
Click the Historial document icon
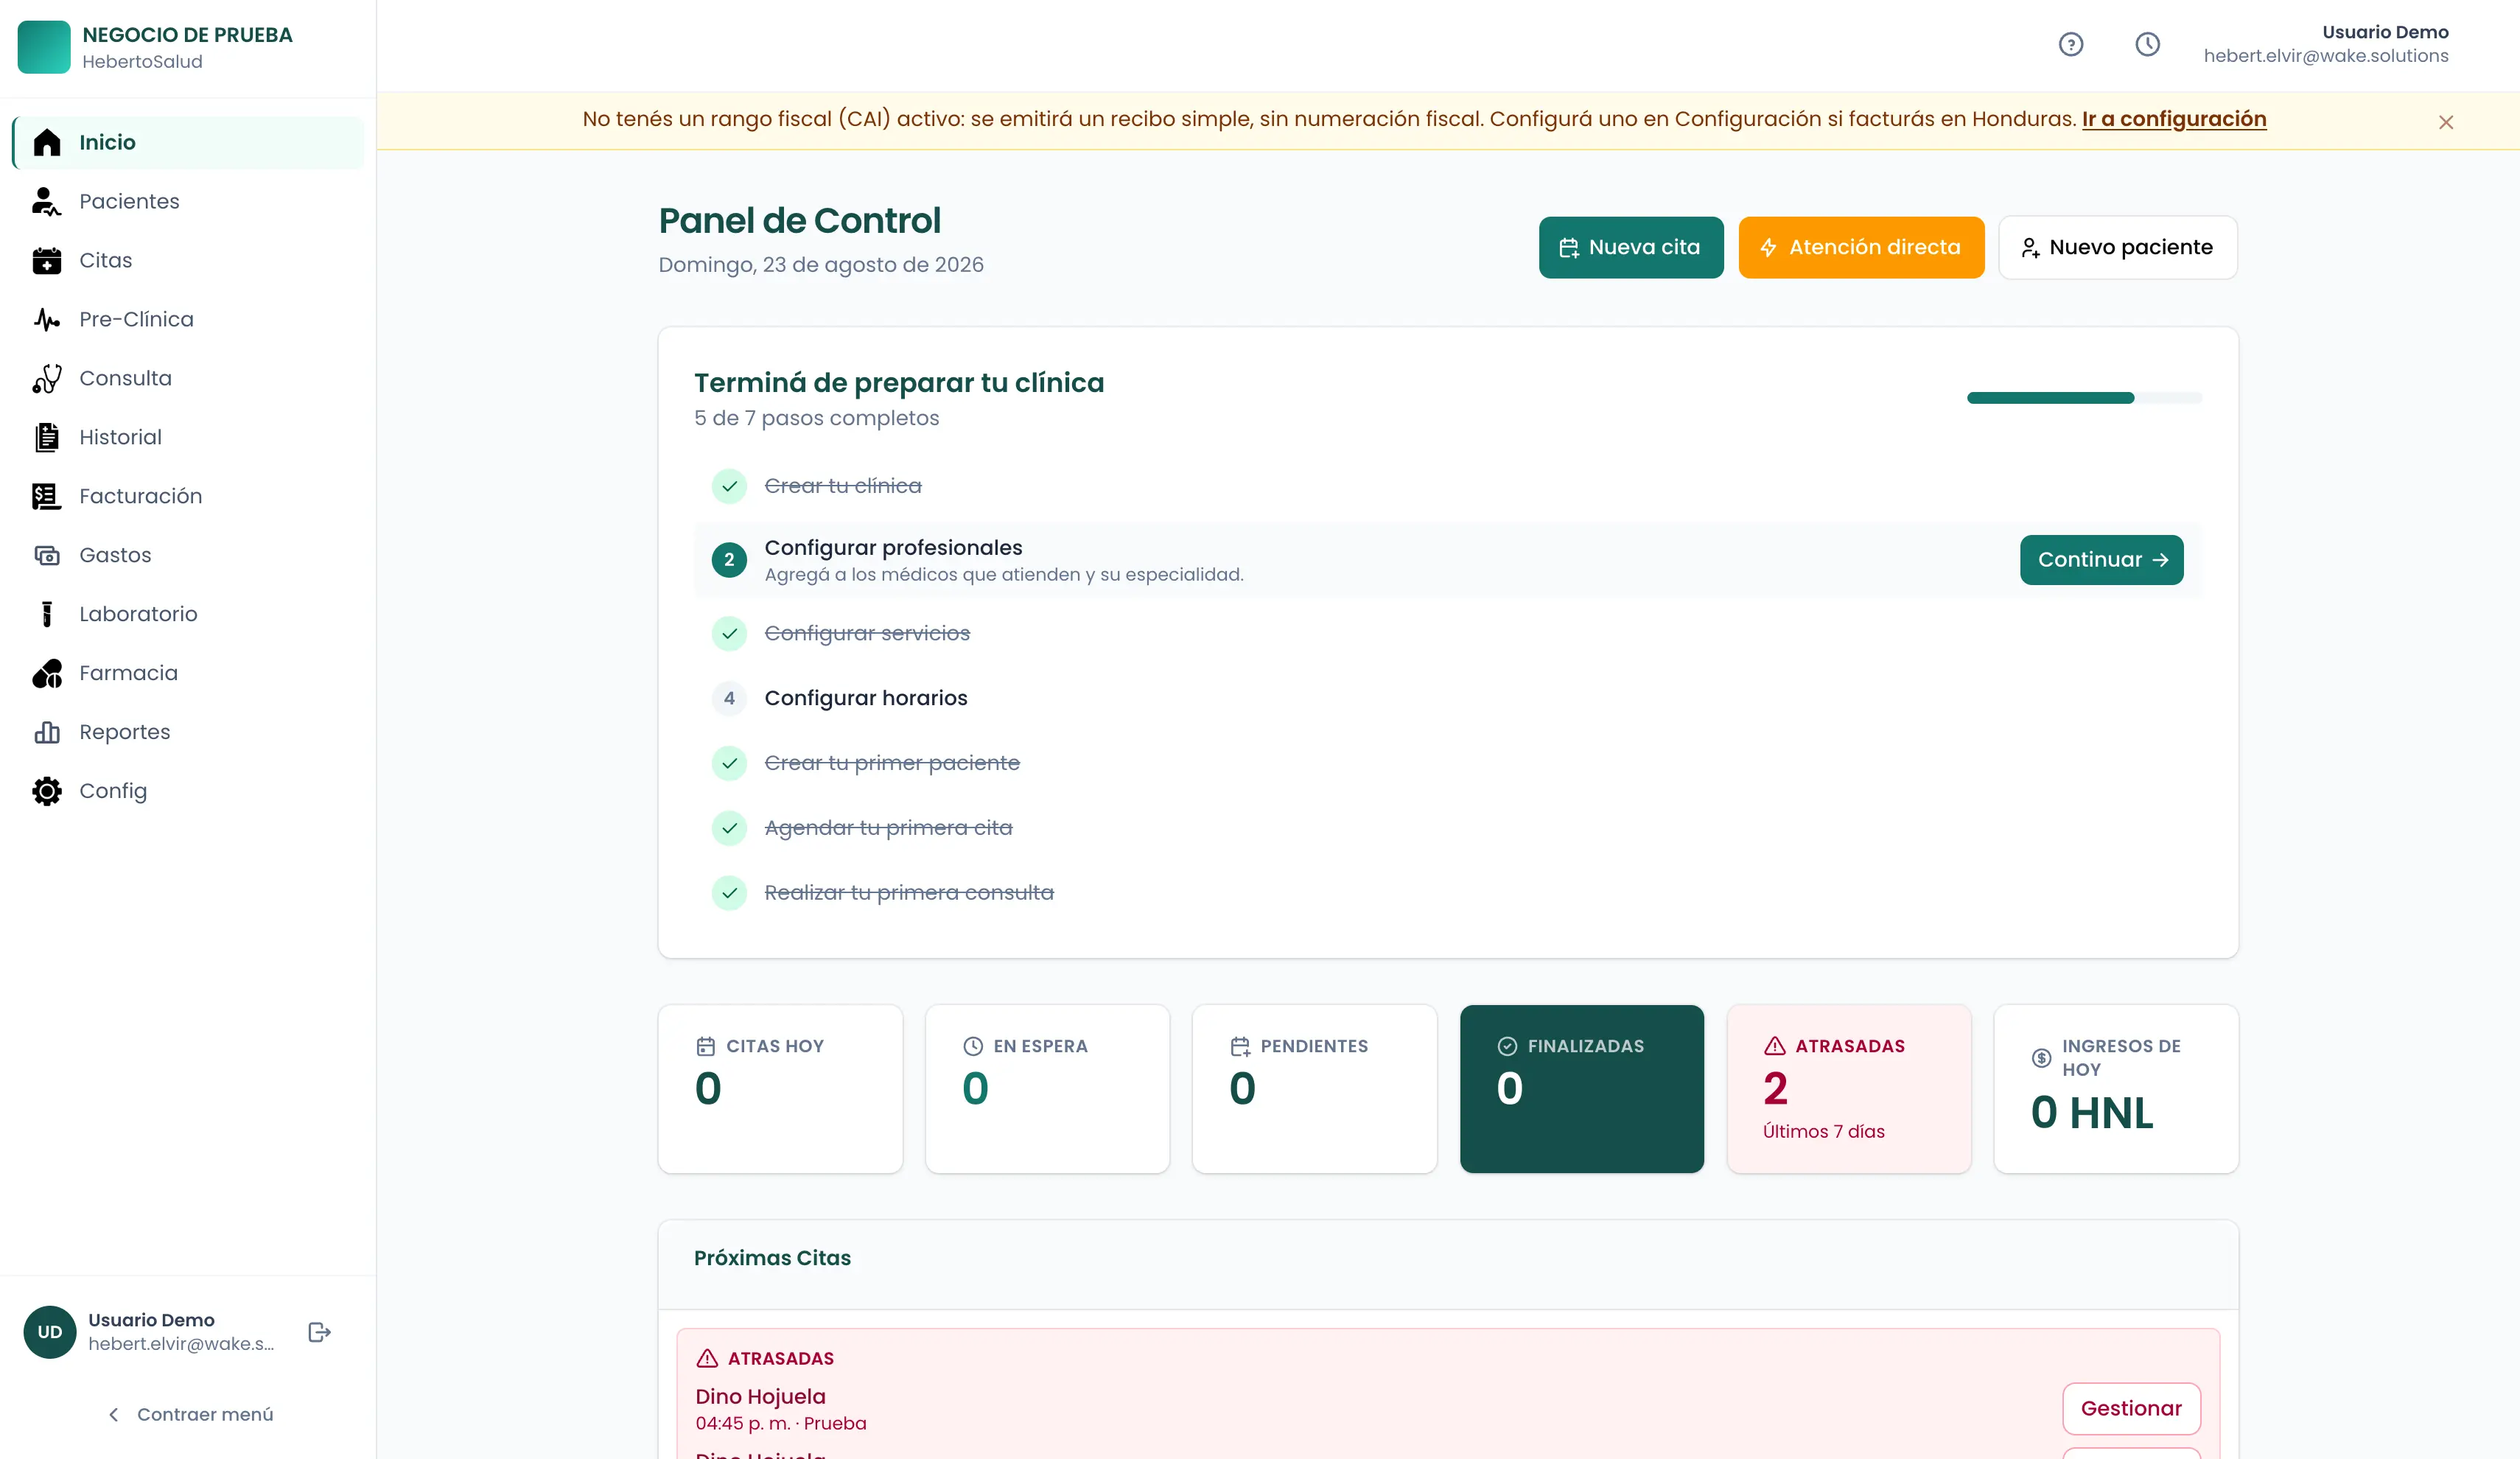[47, 437]
